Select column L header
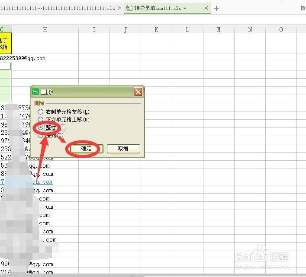 click(x=187, y=30)
